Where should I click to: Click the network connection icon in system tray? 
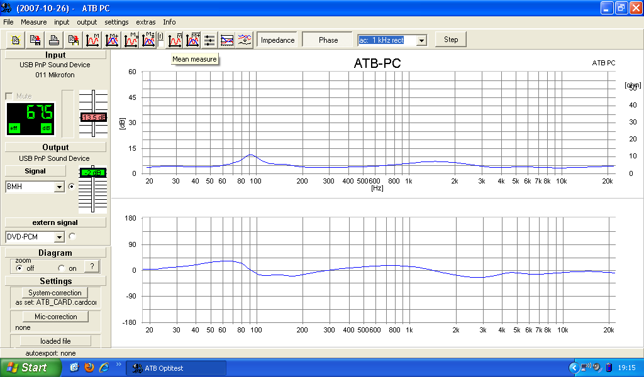(586, 367)
